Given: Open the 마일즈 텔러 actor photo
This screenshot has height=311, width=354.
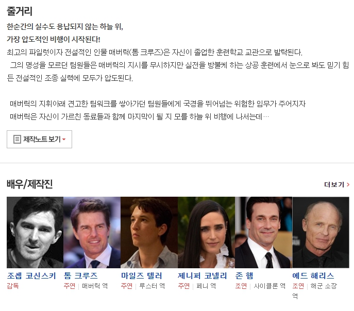Looking at the screenshot, I should pos(149,232).
